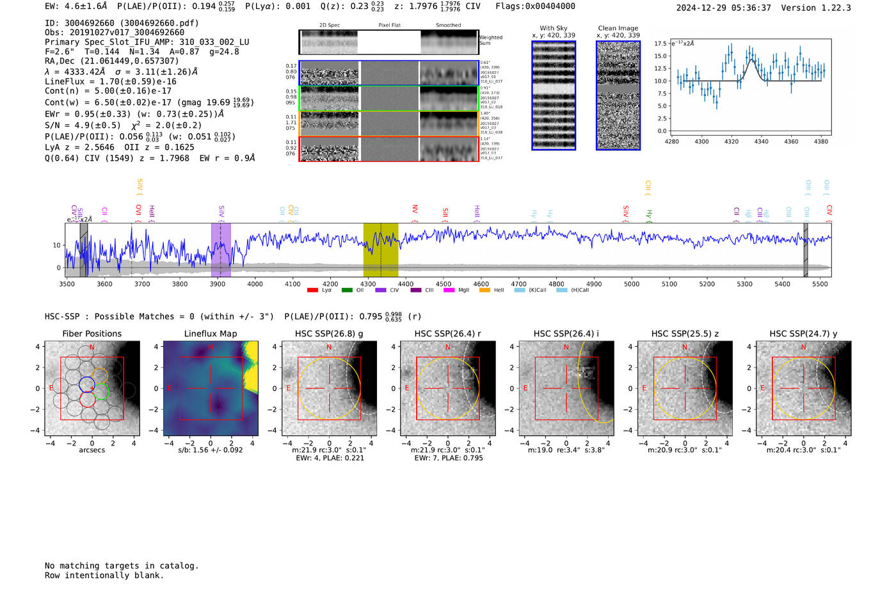Viewport: 896px width, 610px height.
Task: View the HSC SSP(24.7) y-band cutout
Action: coord(804,388)
